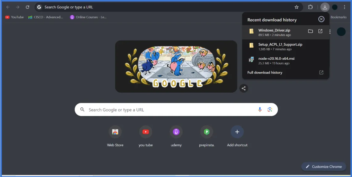Open the CISCO - Advanced bookmark
Screen dimensions: 352x177
[x=46, y=17]
